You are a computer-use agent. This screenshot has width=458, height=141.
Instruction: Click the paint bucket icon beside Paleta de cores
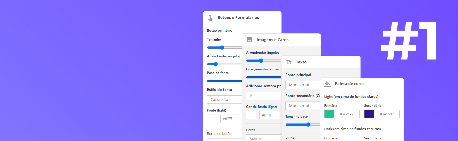328,84
